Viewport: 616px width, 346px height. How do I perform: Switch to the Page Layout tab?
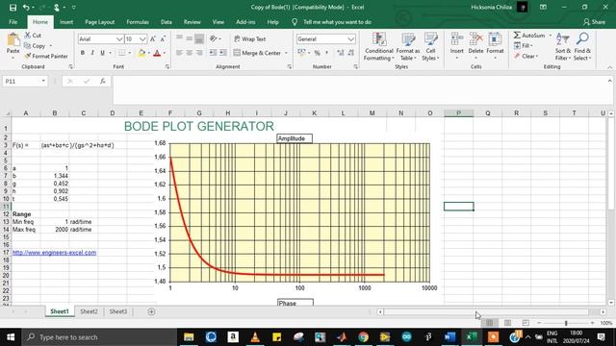[x=100, y=22]
